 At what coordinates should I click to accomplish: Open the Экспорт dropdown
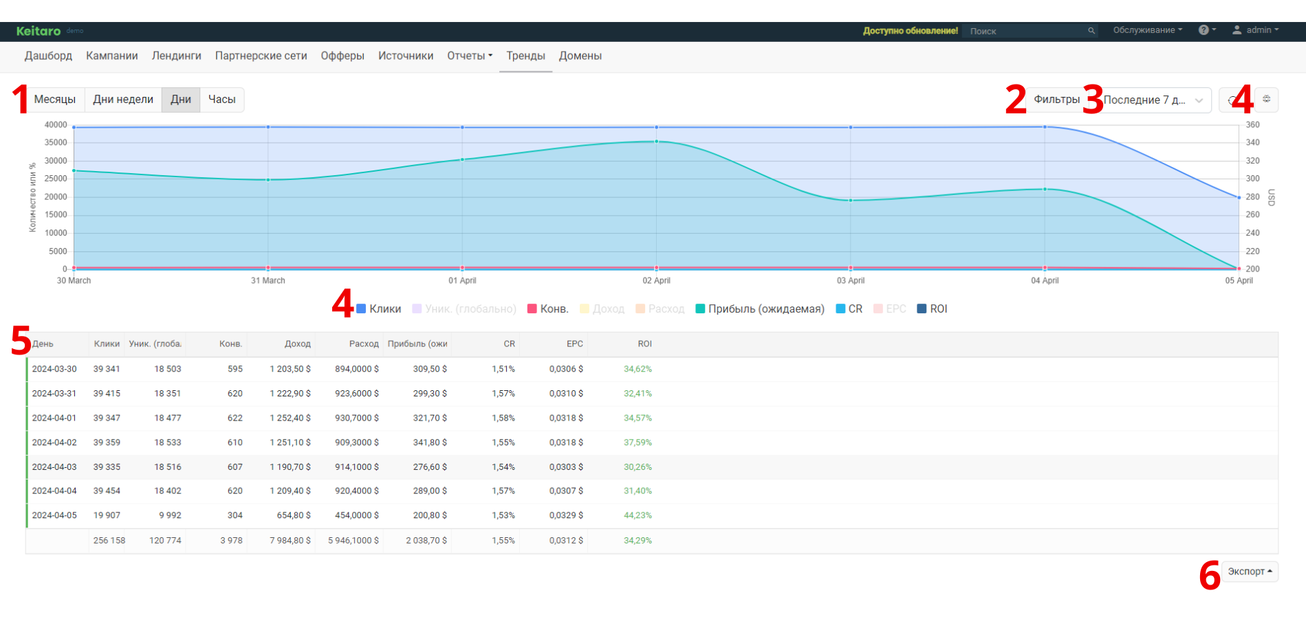pos(1250,572)
